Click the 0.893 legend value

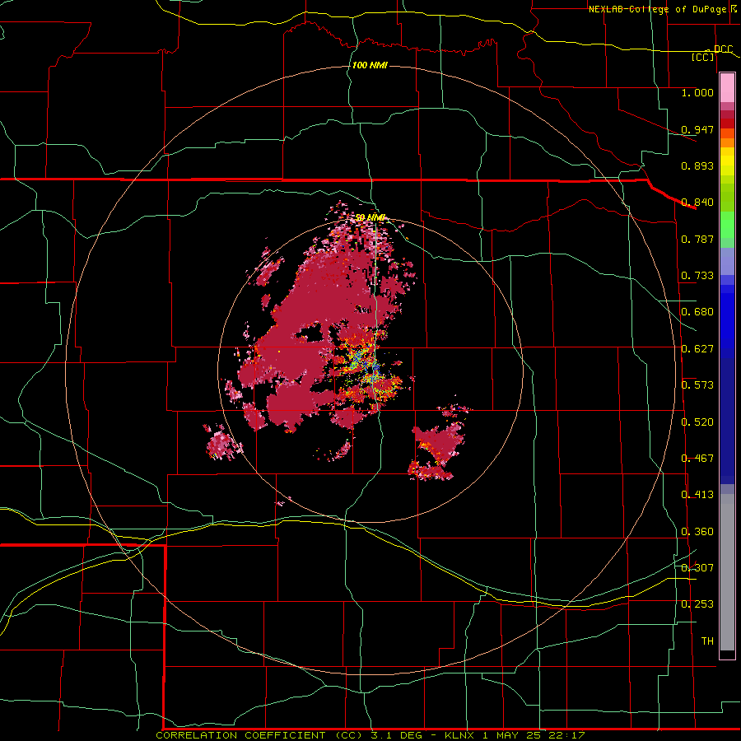click(x=697, y=165)
